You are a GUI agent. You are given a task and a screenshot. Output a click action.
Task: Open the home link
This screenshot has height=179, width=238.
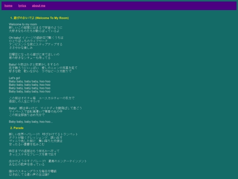[x=8, y=6]
